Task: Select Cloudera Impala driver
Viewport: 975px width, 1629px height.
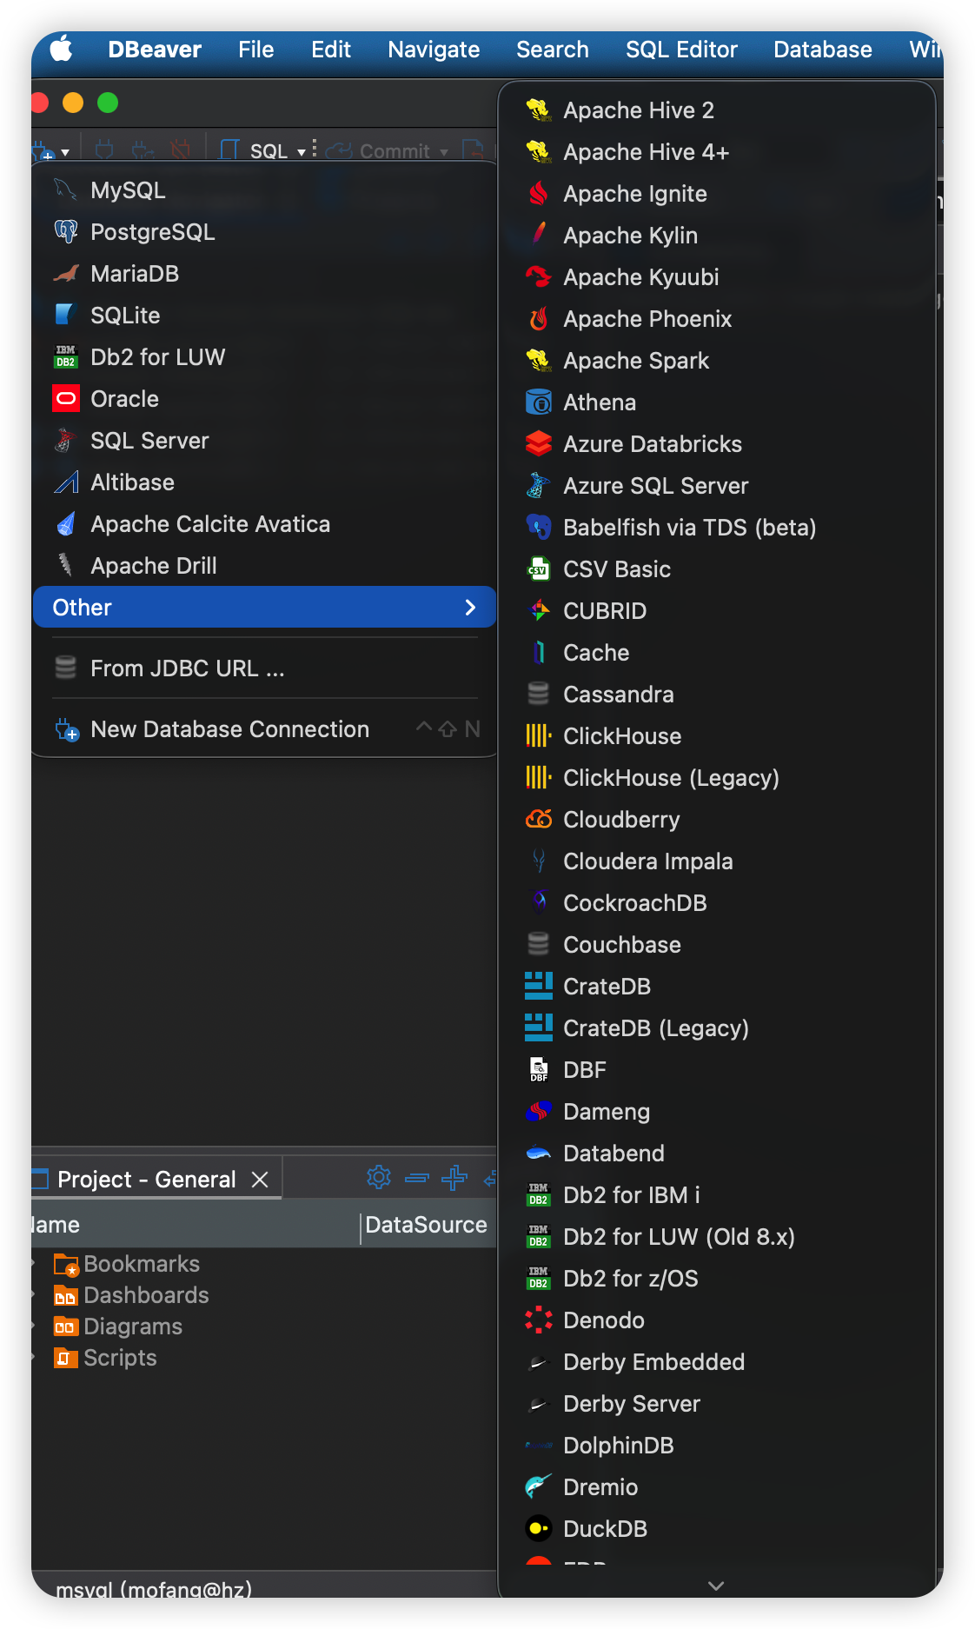Action: [x=717, y=861]
